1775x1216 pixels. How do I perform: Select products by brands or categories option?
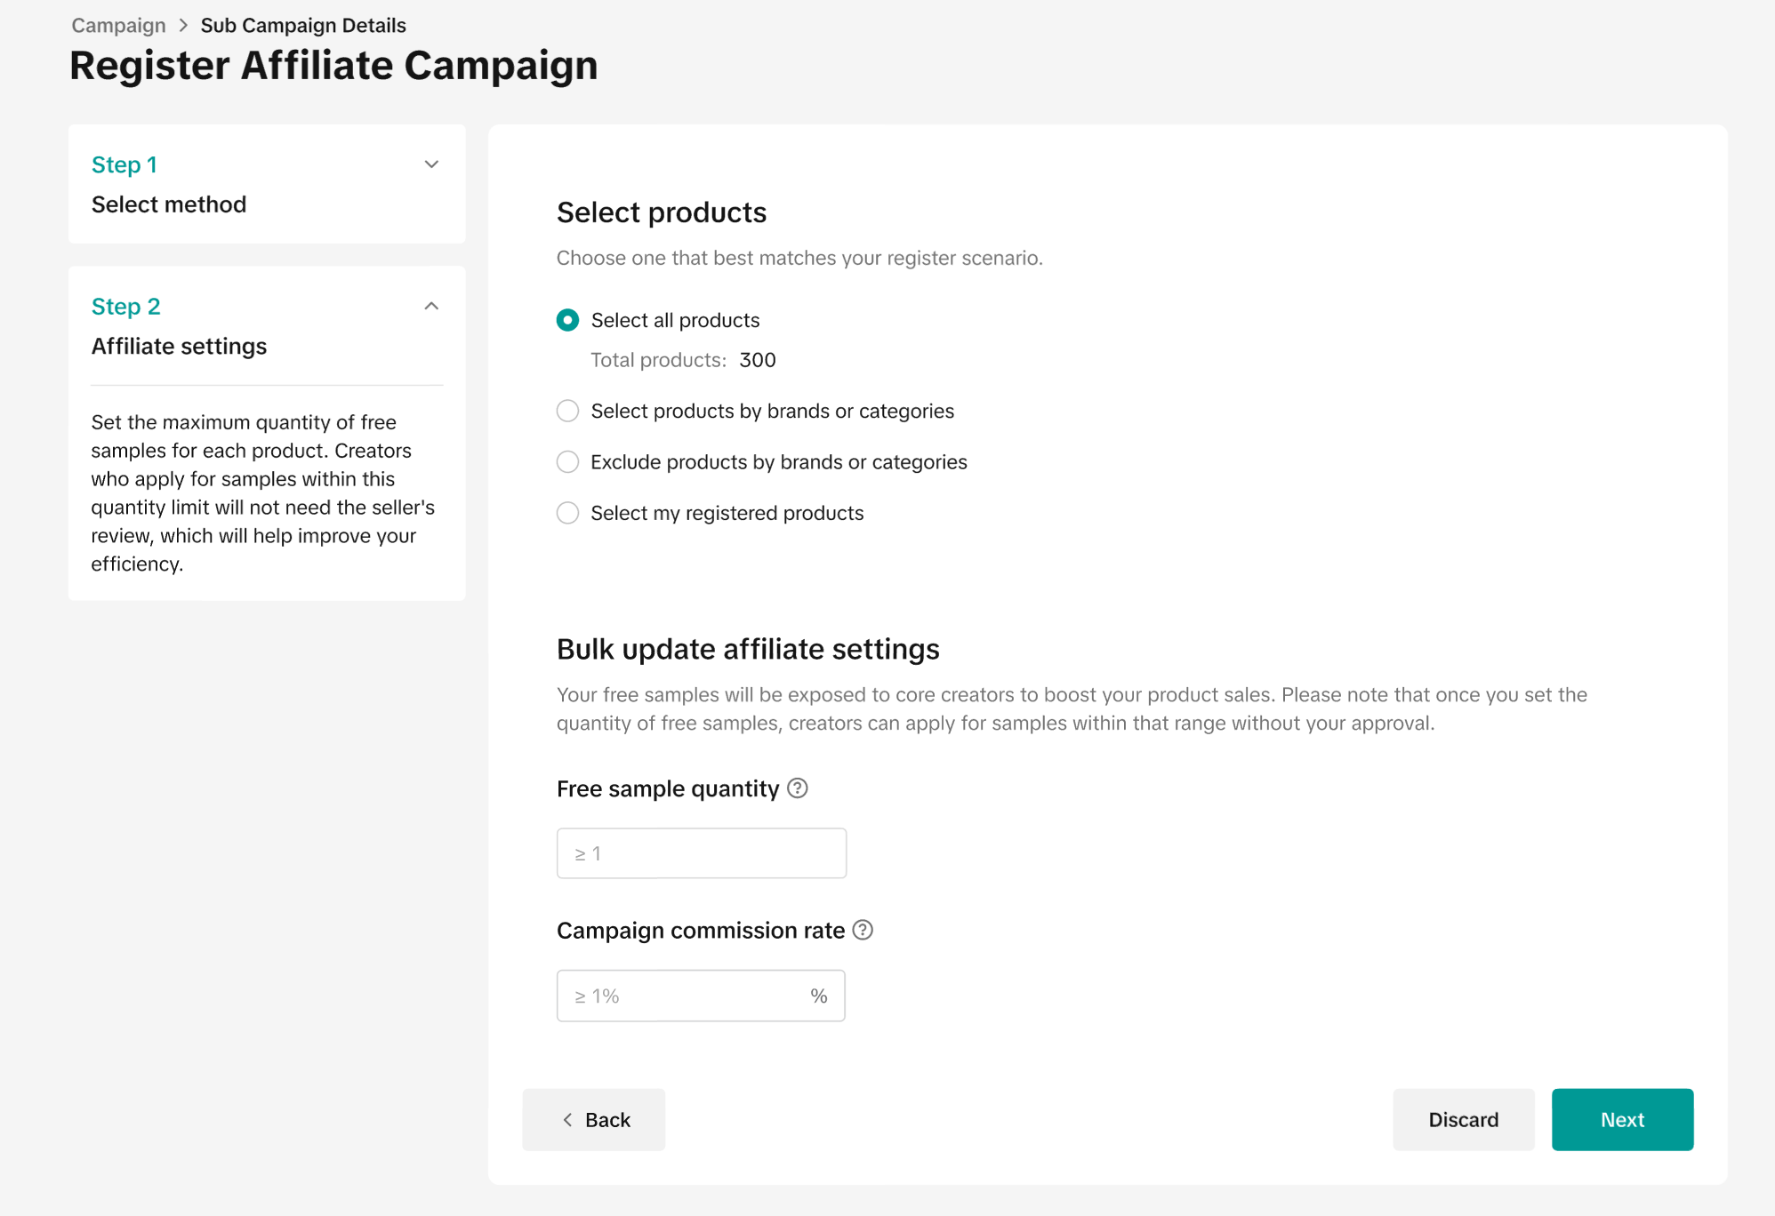[567, 411]
